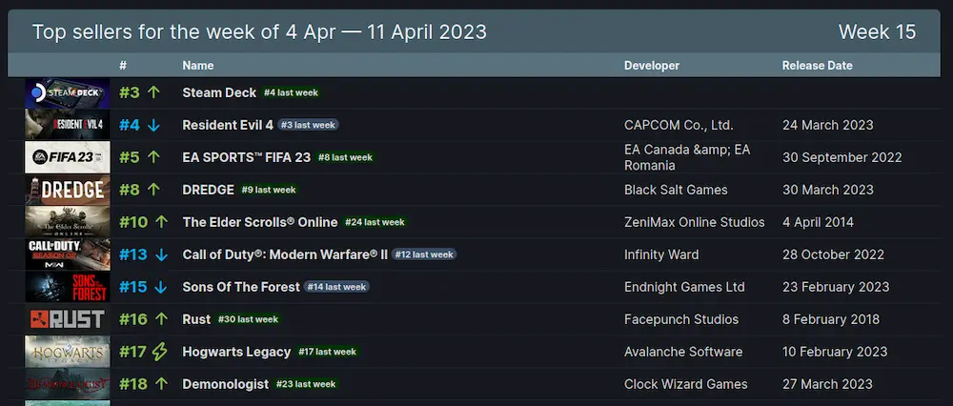The image size is (953, 406).
Task: Open the DREDGE game thumbnail
Action: pyautogui.click(x=68, y=190)
